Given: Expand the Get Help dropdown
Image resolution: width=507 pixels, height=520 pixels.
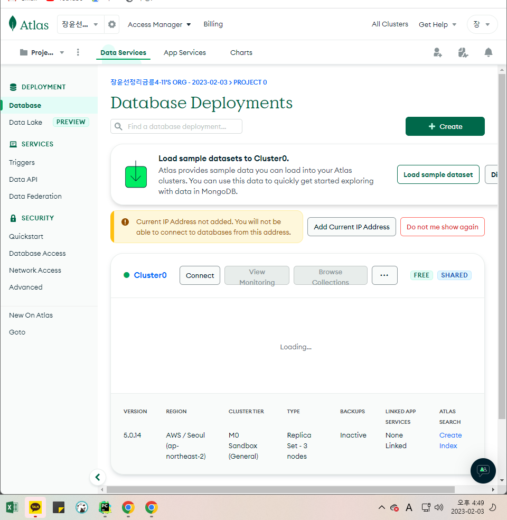Looking at the screenshot, I should tap(437, 24).
